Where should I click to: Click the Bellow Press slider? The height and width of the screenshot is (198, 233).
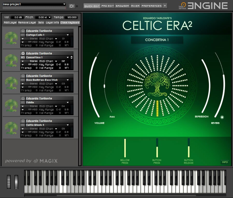(125, 148)
